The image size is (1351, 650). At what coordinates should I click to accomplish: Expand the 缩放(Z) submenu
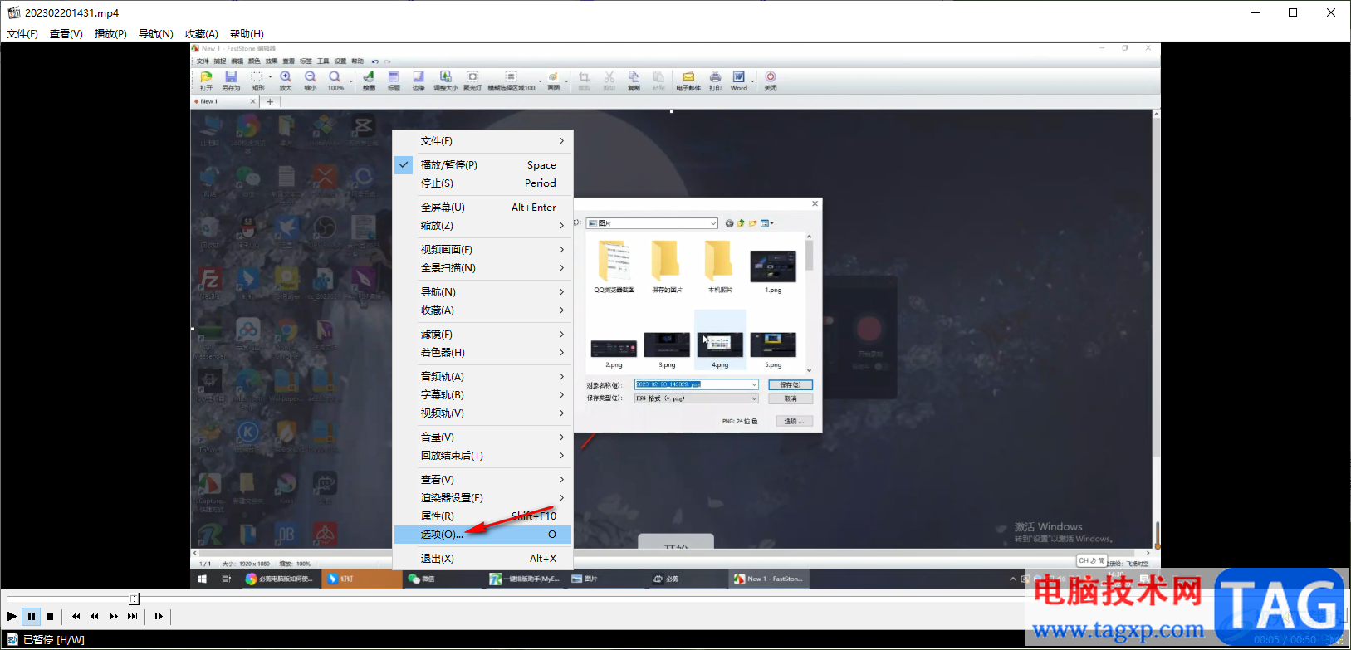[x=483, y=226]
